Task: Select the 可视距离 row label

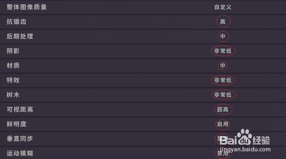Action: coord(20,110)
